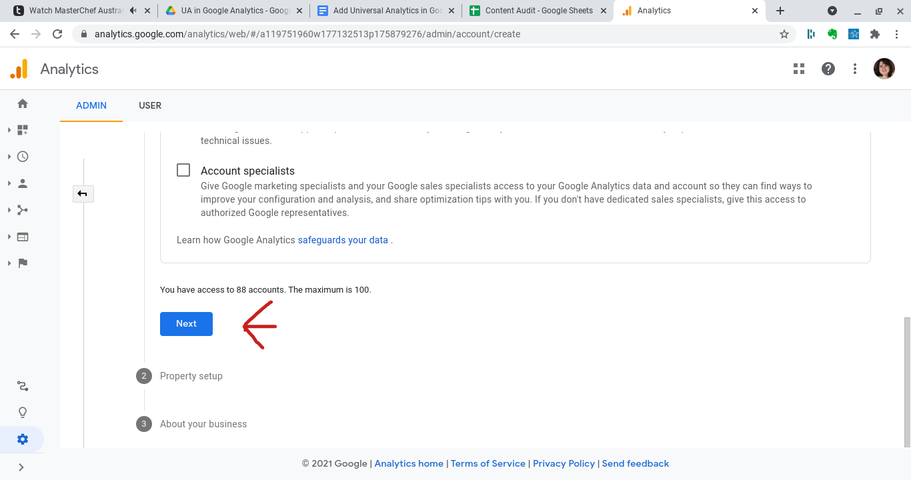Switch to the USER tab
This screenshot has width=911, height=480.
pos(150,105)
